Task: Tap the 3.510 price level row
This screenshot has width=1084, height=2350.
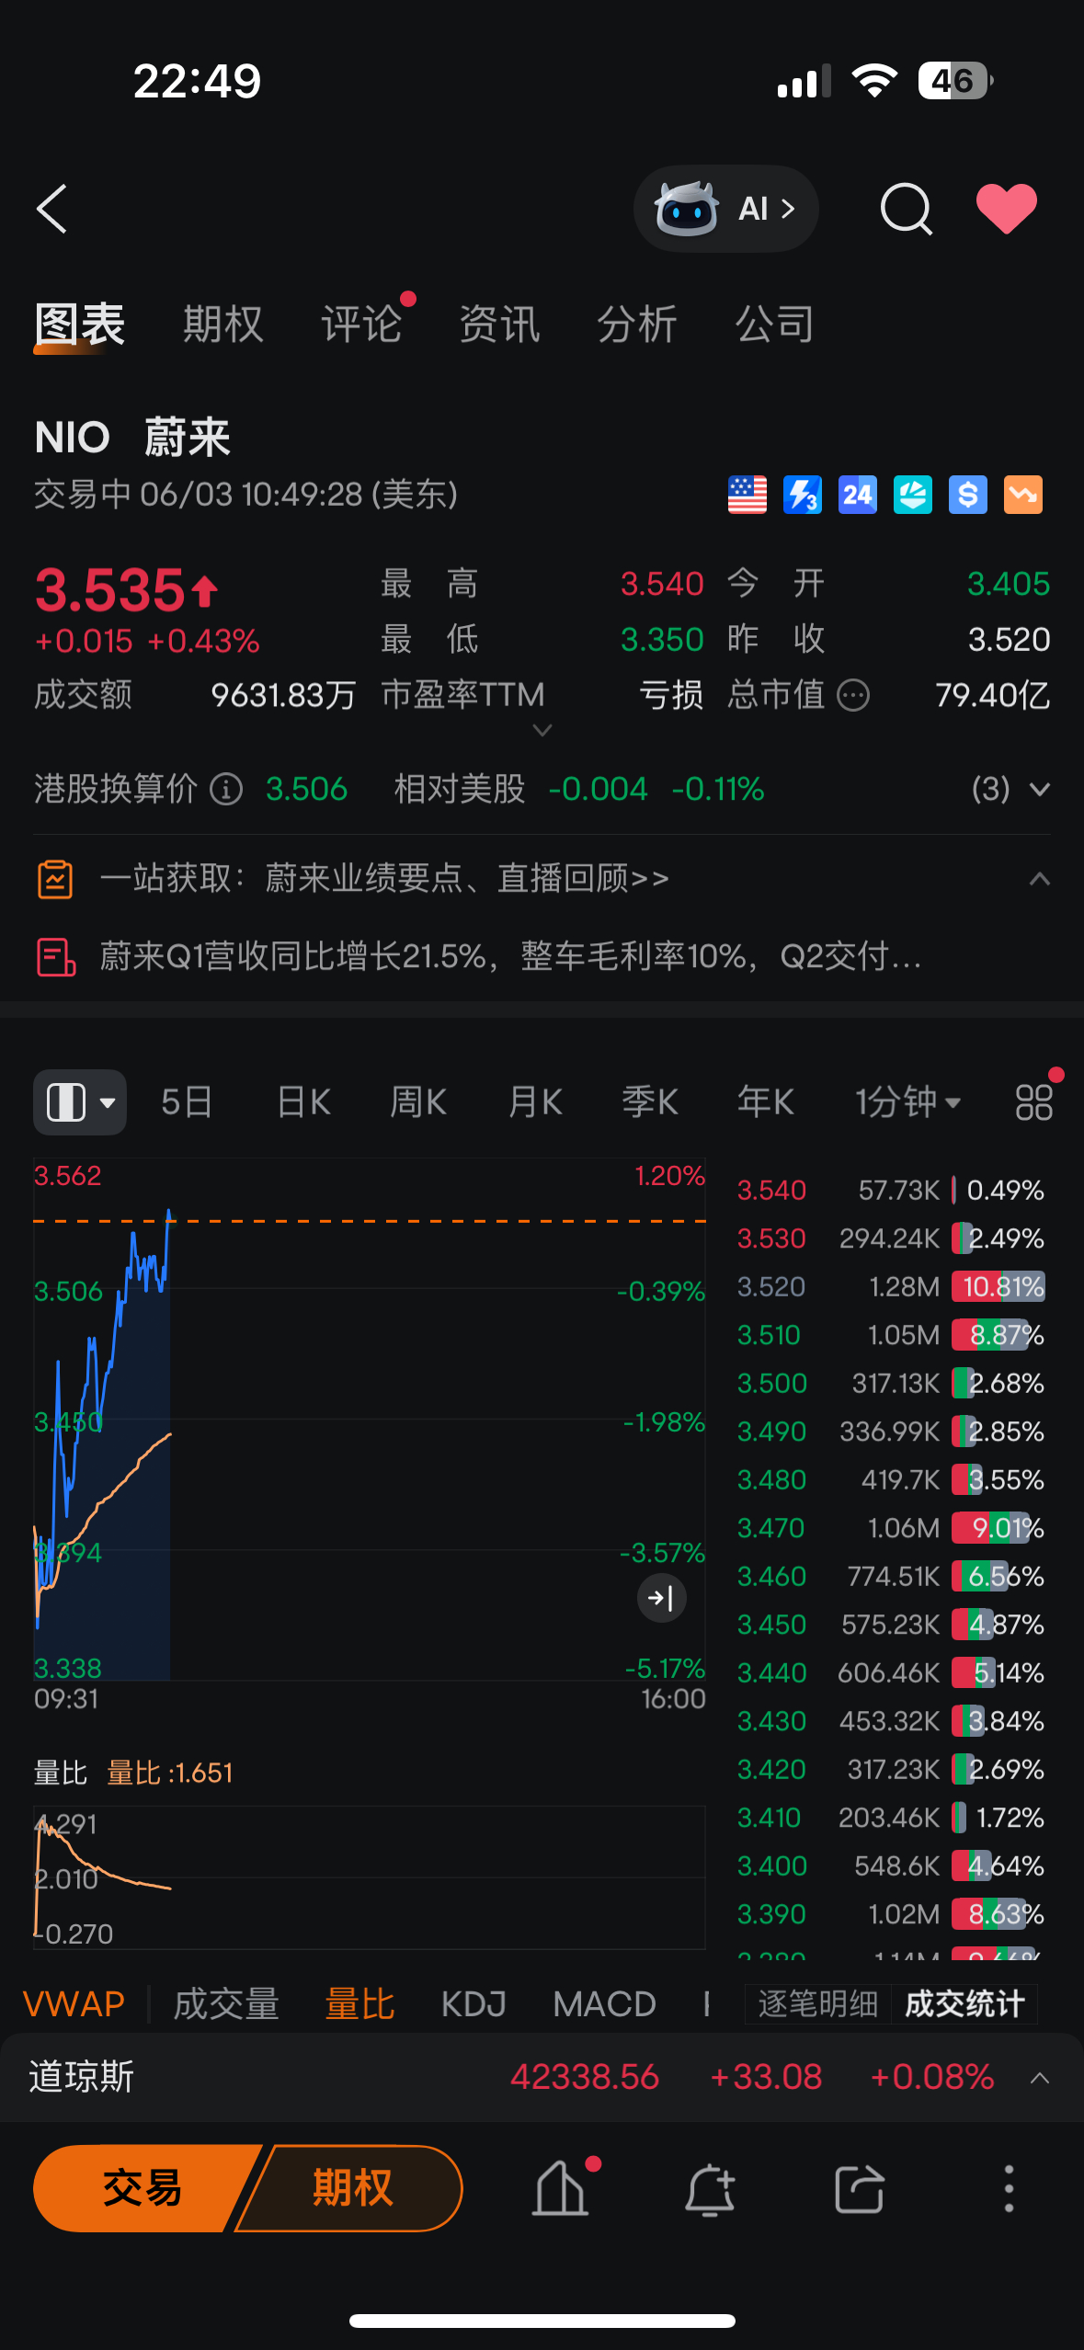Action: point(891,1335)
